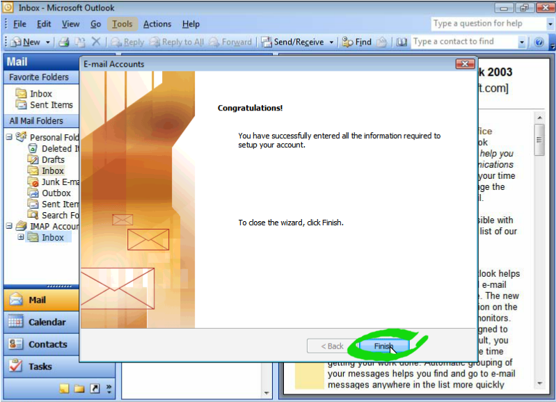Click the Favorite Folders header
This screenshot has width=556, height=402.
(x=41, y=77)
